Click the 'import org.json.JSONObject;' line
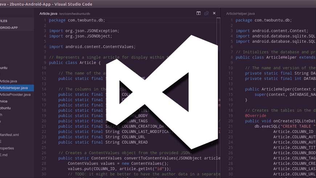316x178 pixels. point(81,36)
